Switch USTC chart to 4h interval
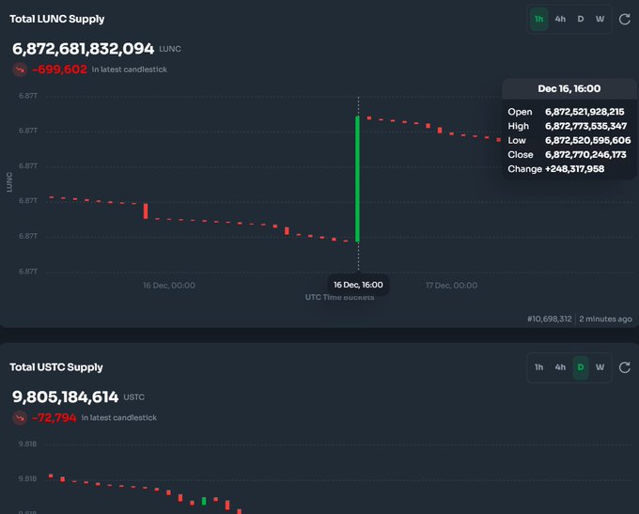639x514 pixels. coord(560,367)
